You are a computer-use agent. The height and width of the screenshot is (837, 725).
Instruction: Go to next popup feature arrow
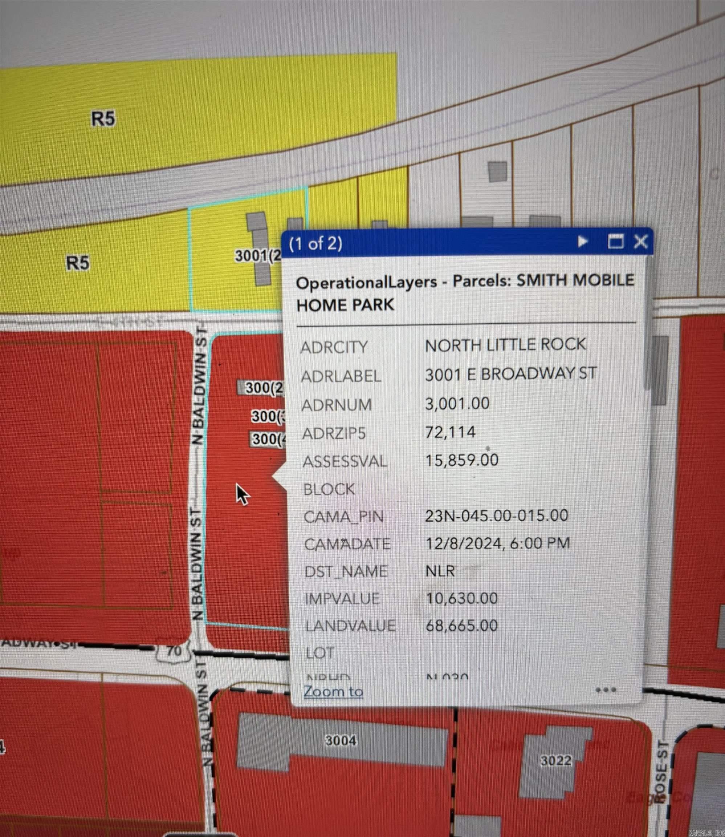pos(582,242)
